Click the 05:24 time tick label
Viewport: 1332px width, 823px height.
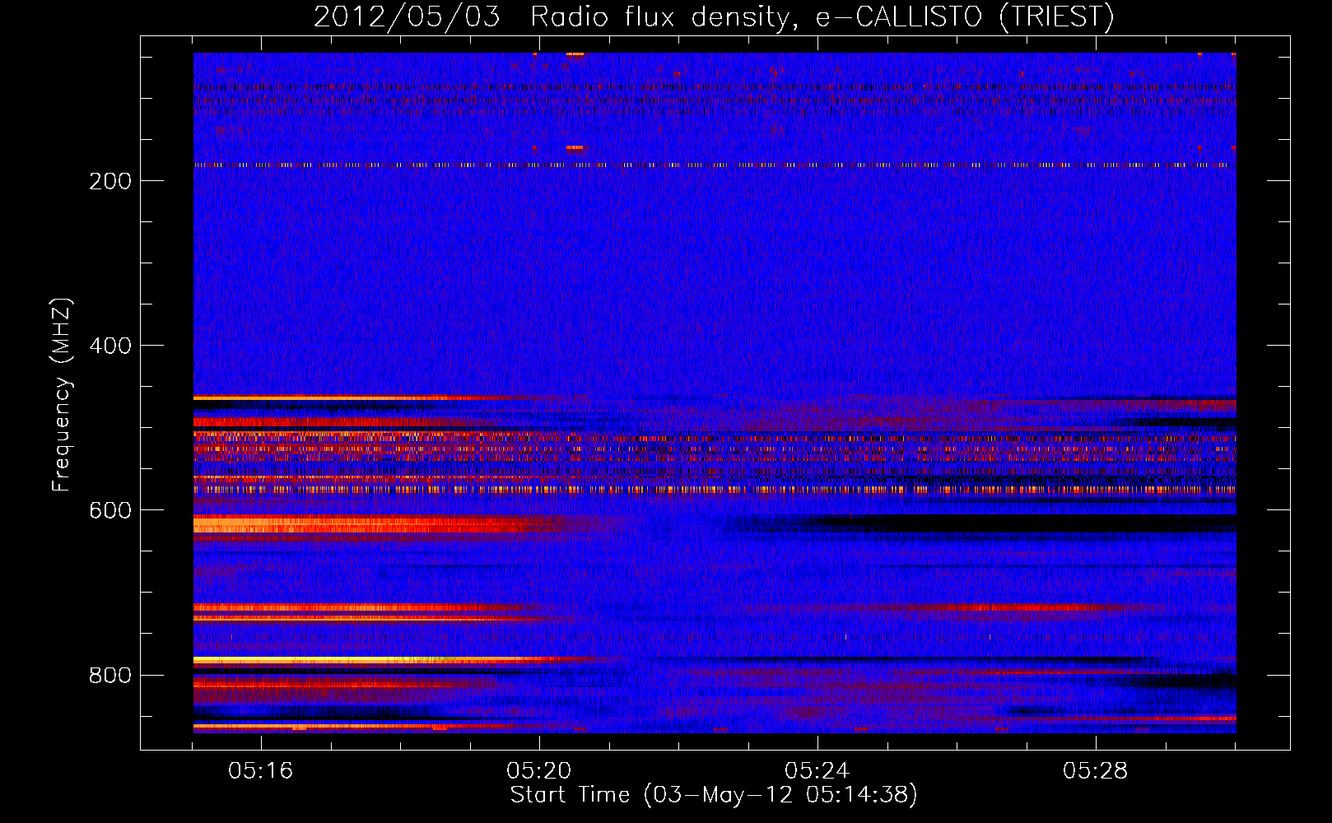coord(817,771)
